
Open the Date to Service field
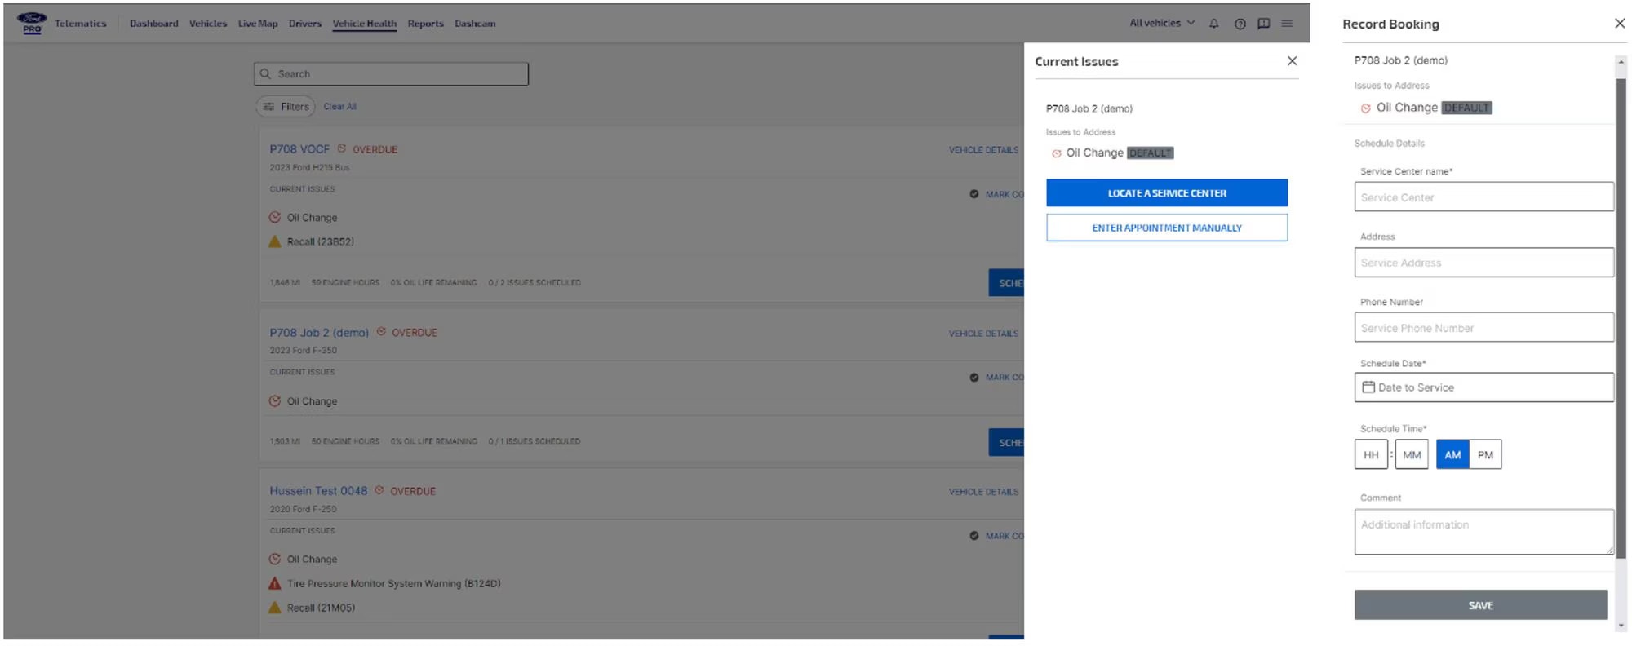tap(1483, 387)
